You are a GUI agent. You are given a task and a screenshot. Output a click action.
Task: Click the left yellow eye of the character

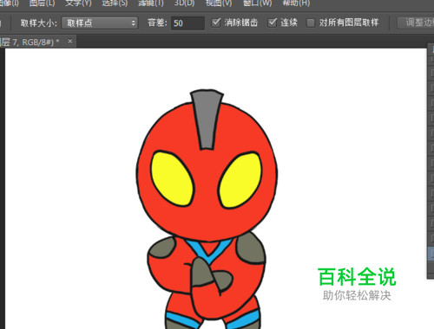pos(172,179)
